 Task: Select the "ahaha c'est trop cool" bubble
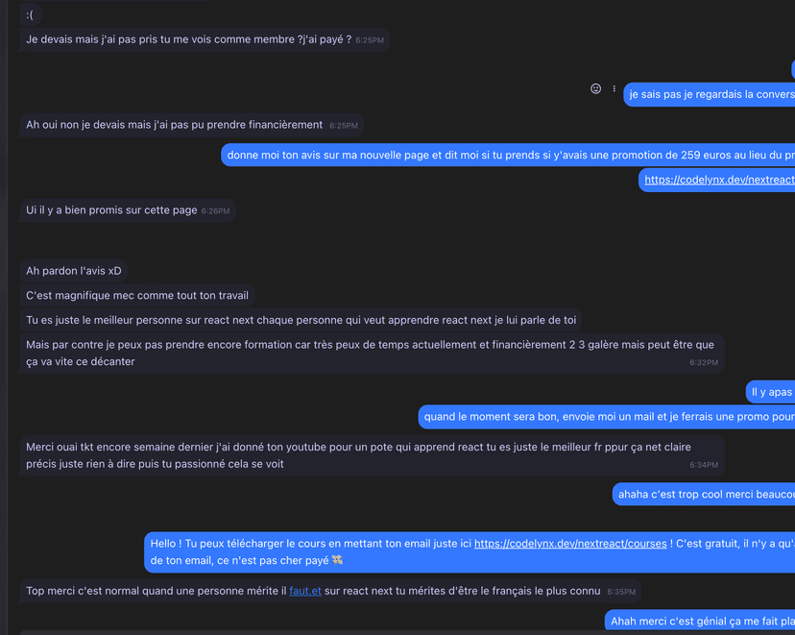[706, 495]
